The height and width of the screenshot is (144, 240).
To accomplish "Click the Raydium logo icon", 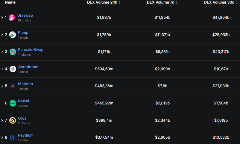I will pyautogui.click(x=13, y=137).
